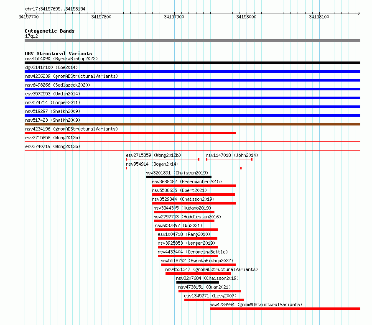Open dgv3141n100 (Coe2014) variant label
This screenshot has width=372, height=325.
(x=51, y=67)
